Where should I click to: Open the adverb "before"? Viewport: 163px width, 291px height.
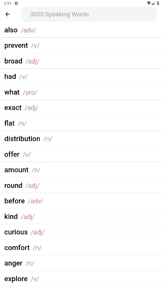81,201
